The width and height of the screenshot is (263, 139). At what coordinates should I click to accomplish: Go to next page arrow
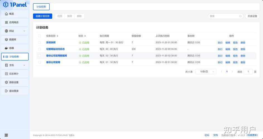point(232,72)
